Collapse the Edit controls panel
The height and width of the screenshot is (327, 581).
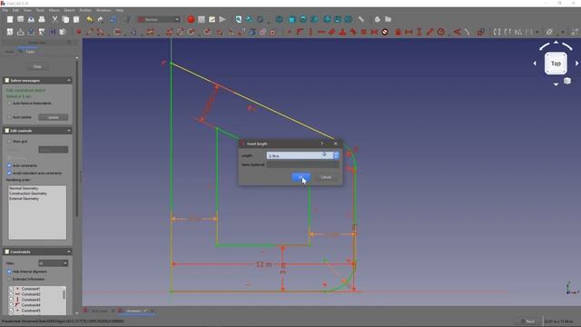69,131
